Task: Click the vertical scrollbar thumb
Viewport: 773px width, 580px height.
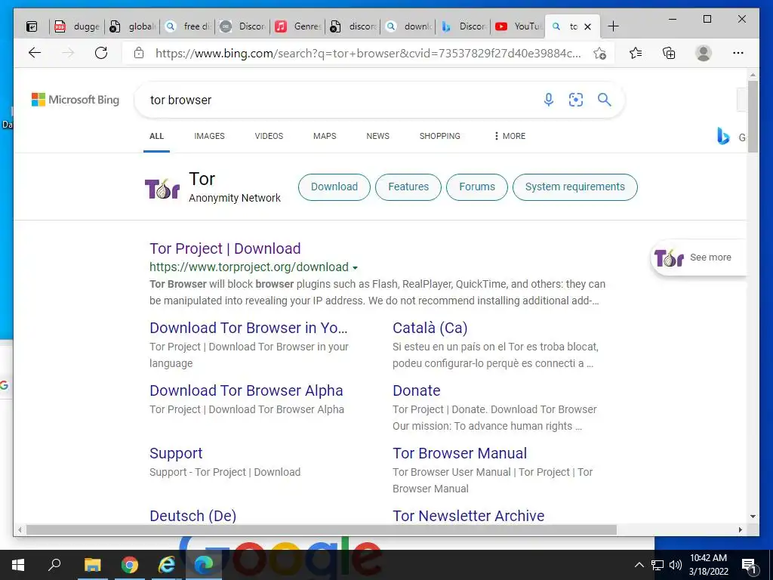Action: (753, 116)
